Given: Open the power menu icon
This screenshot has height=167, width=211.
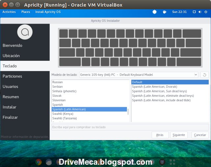Looking at the screenshot, I should coord(206,12).
